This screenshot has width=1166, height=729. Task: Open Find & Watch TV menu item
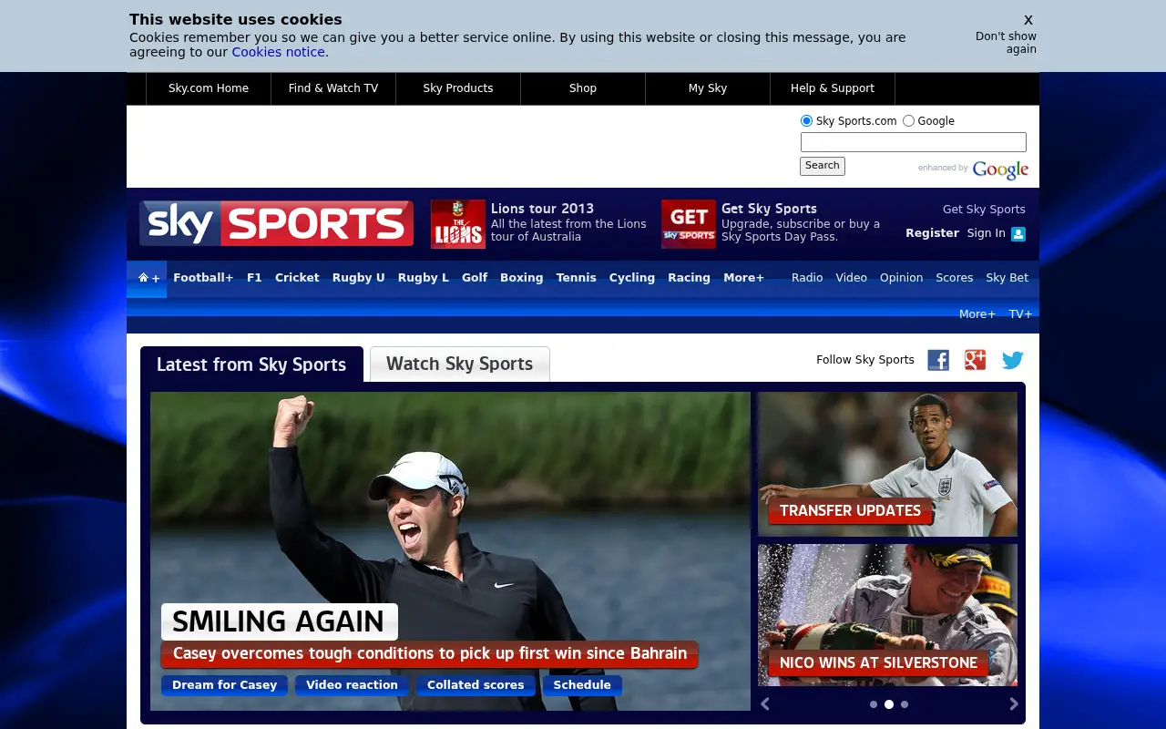click(333, 88)
